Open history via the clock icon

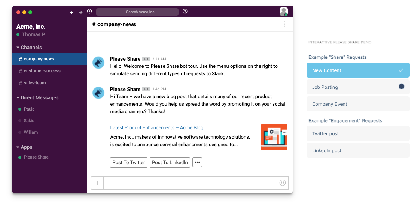coord(89,12)
